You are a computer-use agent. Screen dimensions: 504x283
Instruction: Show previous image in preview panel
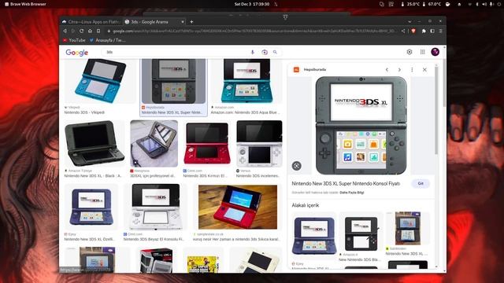(x=387, y=70)
